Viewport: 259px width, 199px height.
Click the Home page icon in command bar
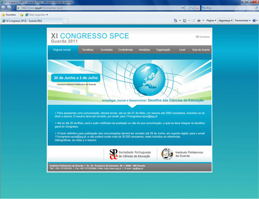coord(175,21)
